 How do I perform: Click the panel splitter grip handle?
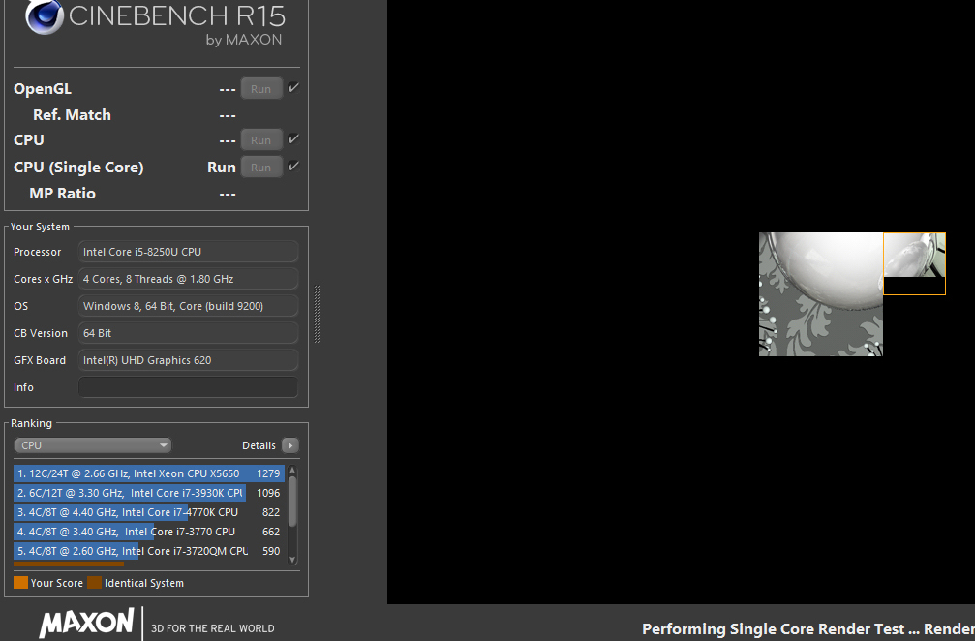point(318,314)
